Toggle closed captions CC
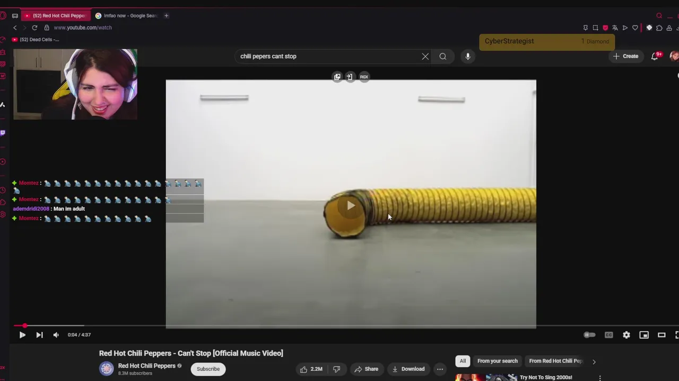Viewport: 679px width, 381px height. pyautogui.click(x=609, y=335)
